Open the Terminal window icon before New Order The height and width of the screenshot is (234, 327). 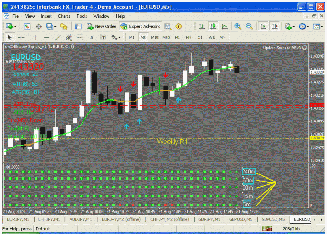coord(78,26)
